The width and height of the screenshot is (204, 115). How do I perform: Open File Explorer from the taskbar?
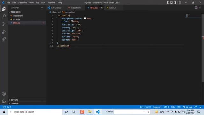point(90,112)
